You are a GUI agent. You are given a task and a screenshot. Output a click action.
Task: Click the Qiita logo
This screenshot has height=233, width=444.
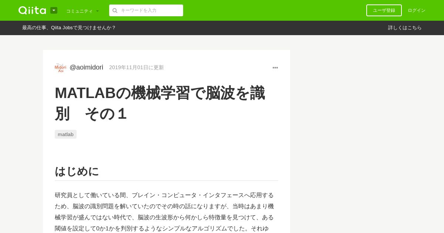tap(32, 10)
